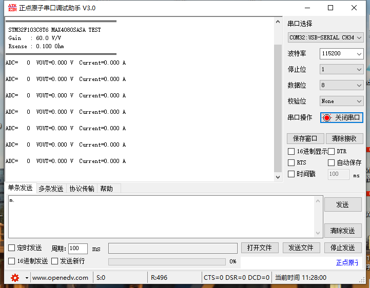Viewport: 370px width, 288px height.
Task: Click the STM32F103C8T6 MAX4080SASA TEST line
Action: click(54, 30)
